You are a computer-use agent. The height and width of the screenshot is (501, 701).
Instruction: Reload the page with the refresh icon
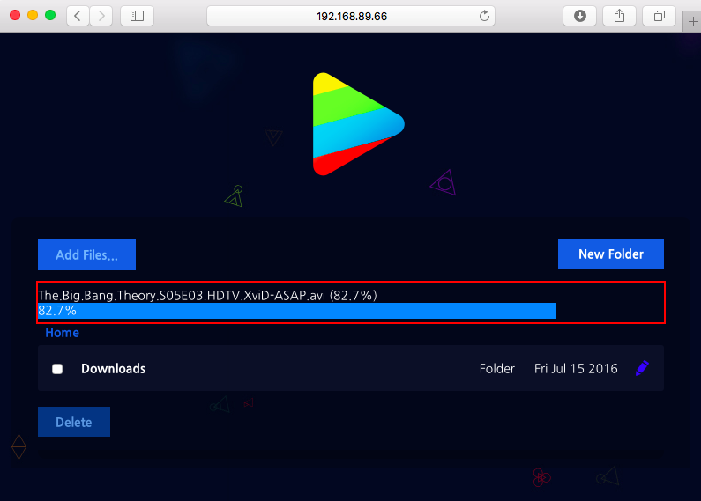pyautogui.click(x=484, y=16)
